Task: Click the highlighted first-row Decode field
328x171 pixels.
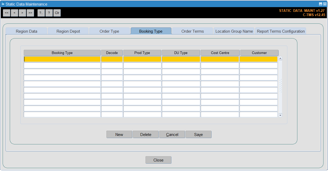Action: (x=112, y=59)
